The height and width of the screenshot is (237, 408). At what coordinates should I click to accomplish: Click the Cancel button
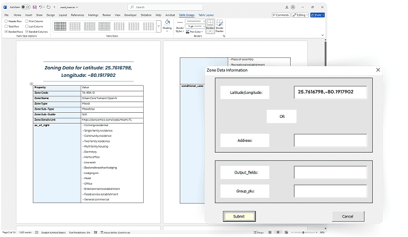coord(348,216)
